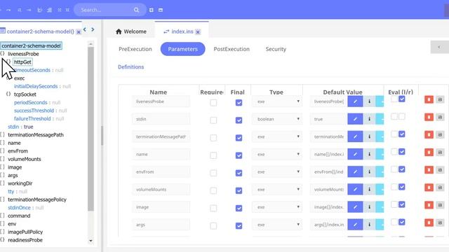Select the Parameters tab

click(182, 49)
